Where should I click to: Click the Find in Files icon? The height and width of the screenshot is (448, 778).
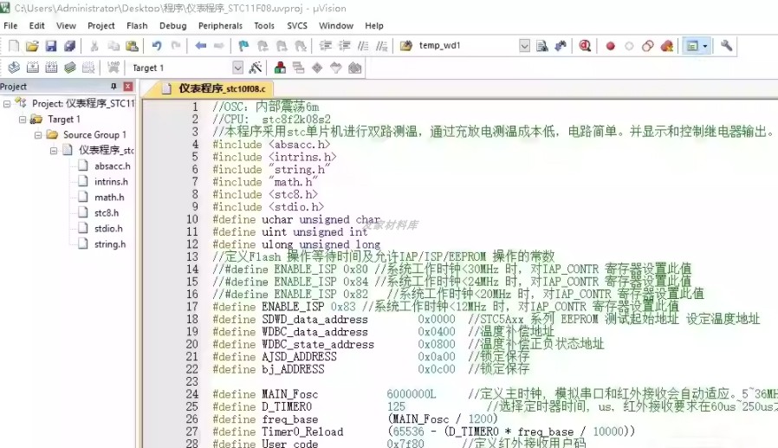point(405,46)
